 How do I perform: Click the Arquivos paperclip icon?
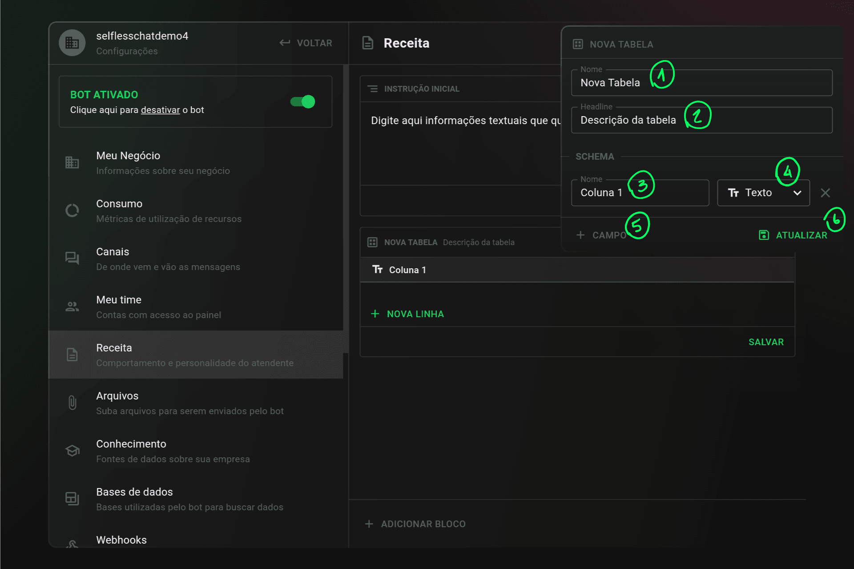tap(72, 403)
